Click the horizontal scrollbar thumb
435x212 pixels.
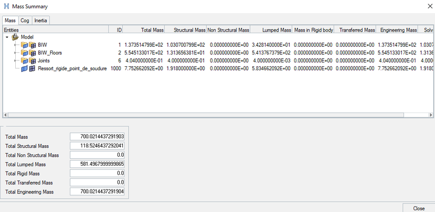click(x=206, y=115)
